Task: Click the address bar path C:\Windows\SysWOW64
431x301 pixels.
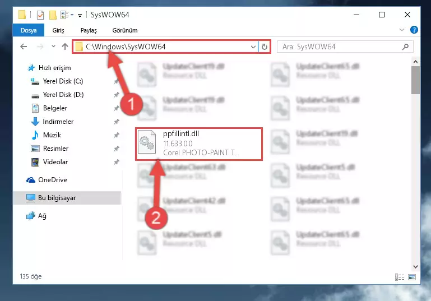Action: tap(126, 47)
